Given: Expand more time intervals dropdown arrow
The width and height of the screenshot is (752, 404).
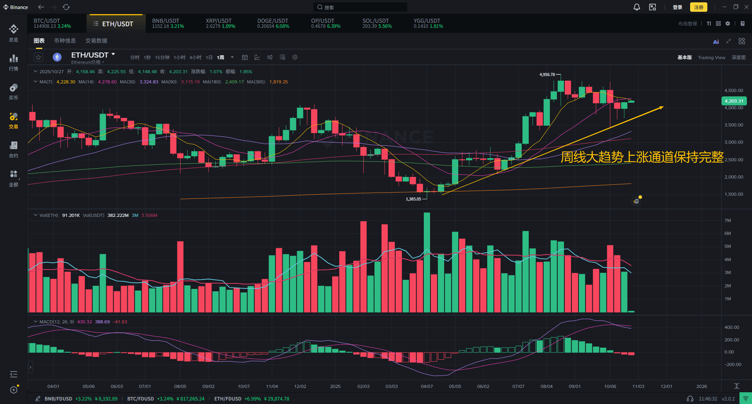Looking at the screenshot, I should click(x=232, y=57).
